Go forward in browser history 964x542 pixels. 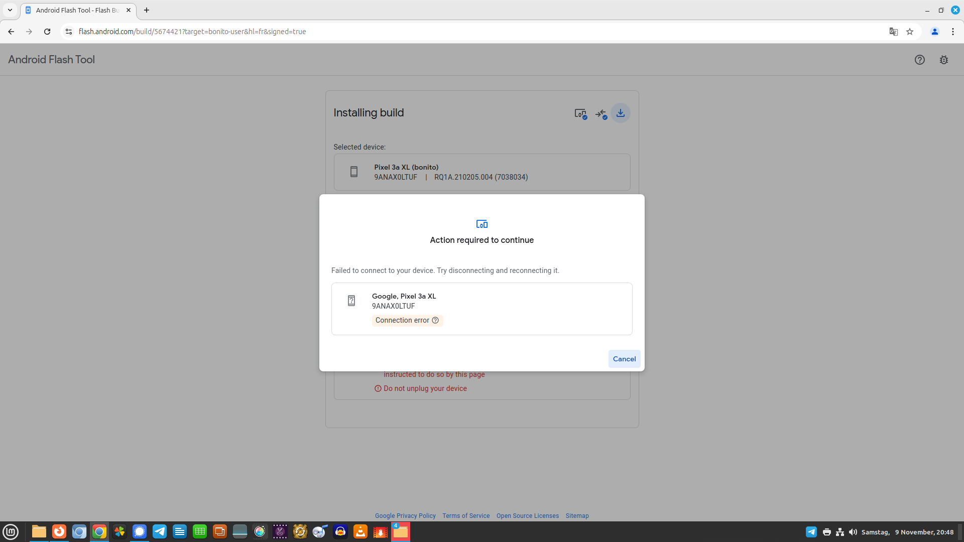pyautogui.click(x=29, y=32)
